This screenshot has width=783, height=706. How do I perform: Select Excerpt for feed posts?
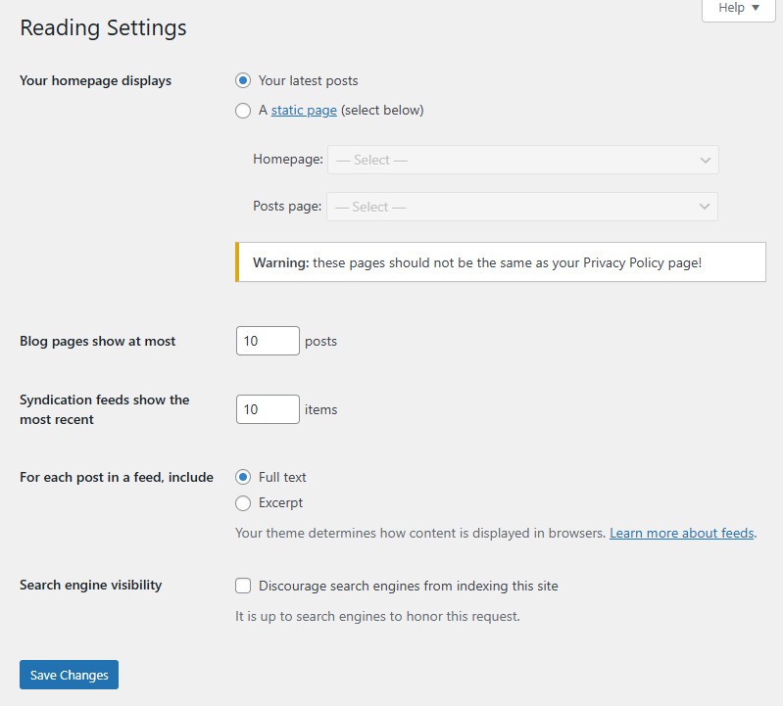243,503
